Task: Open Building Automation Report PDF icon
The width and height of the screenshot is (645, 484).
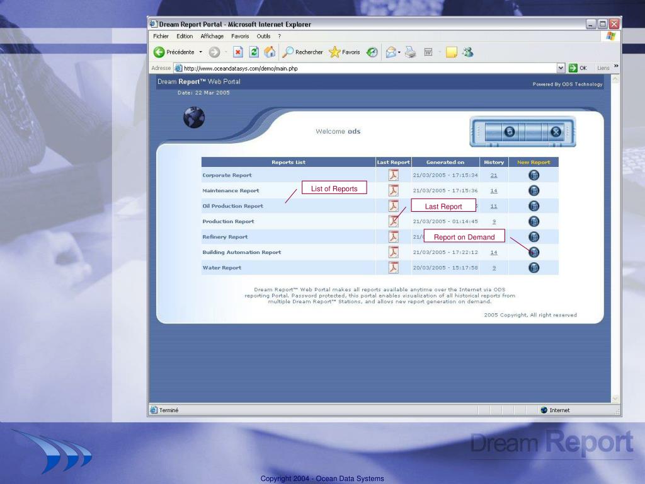Action: (x=394, y=252)
